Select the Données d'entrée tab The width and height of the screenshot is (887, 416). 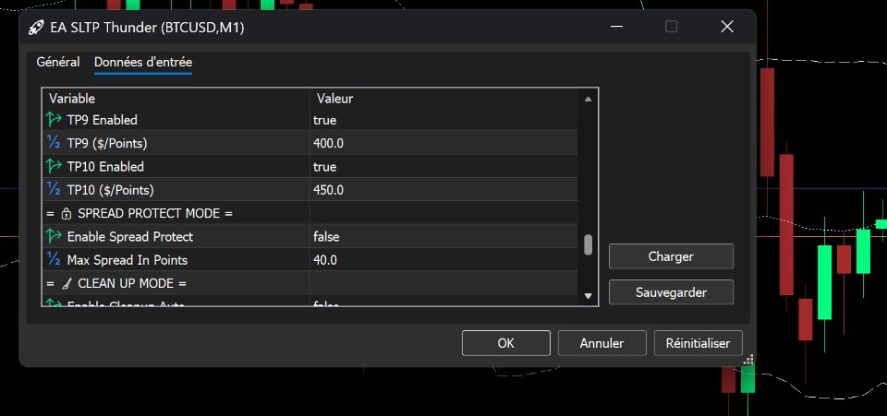coord(143,62)
